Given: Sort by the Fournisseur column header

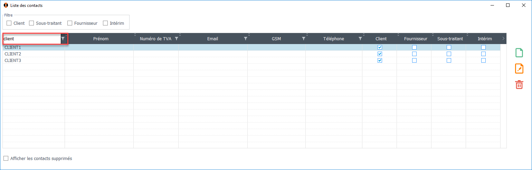Looking at the screenshot, I should (416, 39).
